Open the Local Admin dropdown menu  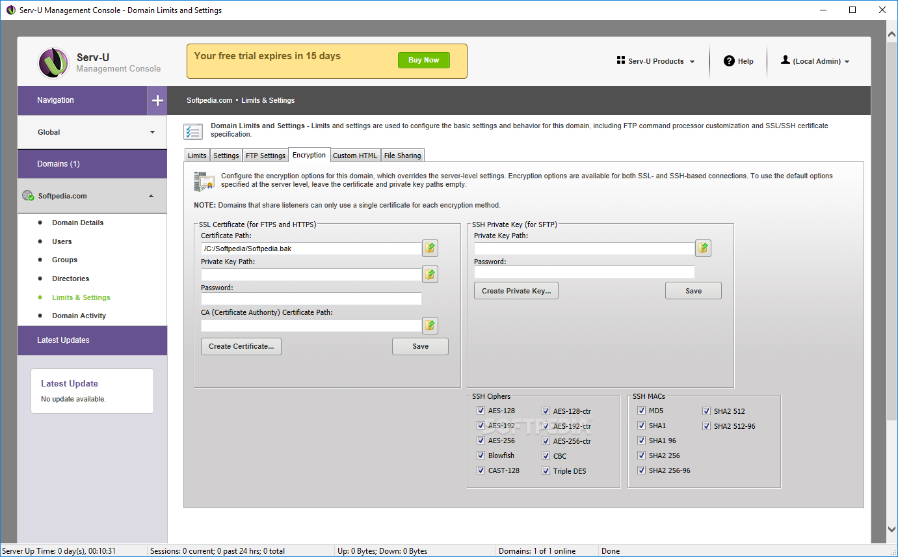pyautogui.click(x=815, y=61)
